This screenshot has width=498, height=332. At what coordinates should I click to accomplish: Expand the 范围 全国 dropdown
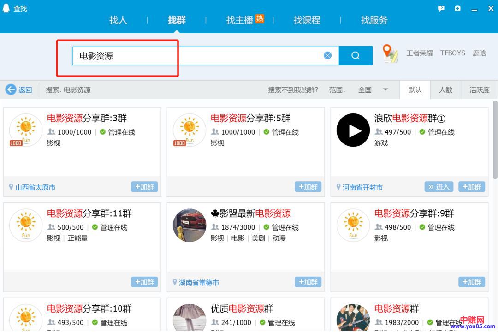(385, 89)
